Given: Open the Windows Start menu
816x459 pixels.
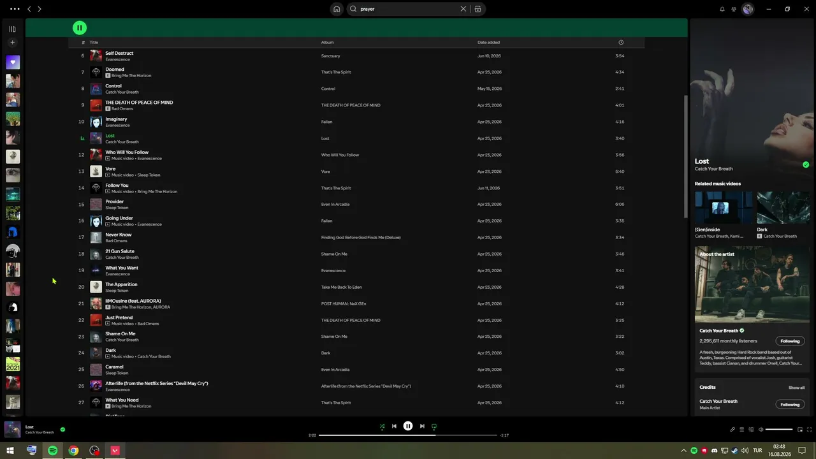Looking at the screenshot, I should pos(10,451).
